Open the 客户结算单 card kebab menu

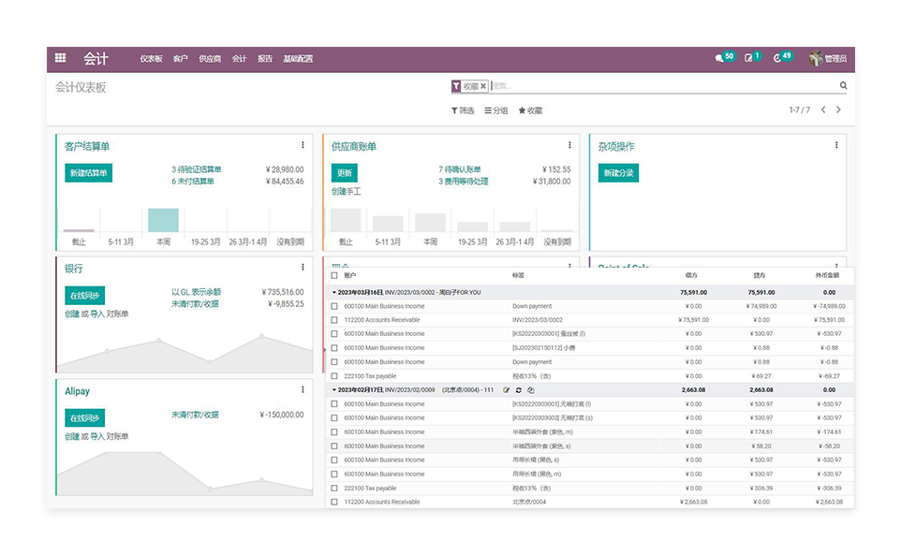[303, 145]
